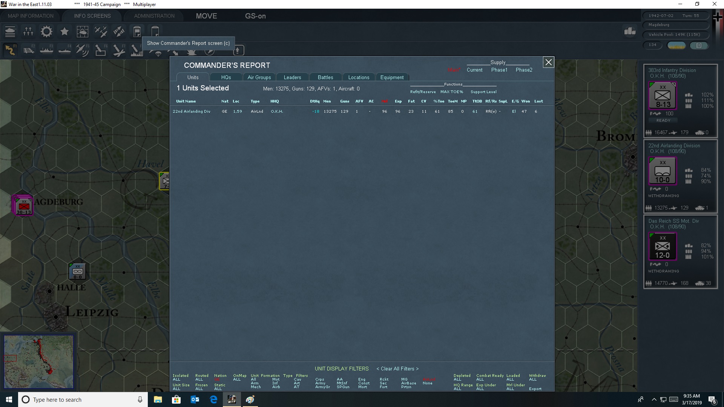Click the gear preferences icon

(46, 31)
